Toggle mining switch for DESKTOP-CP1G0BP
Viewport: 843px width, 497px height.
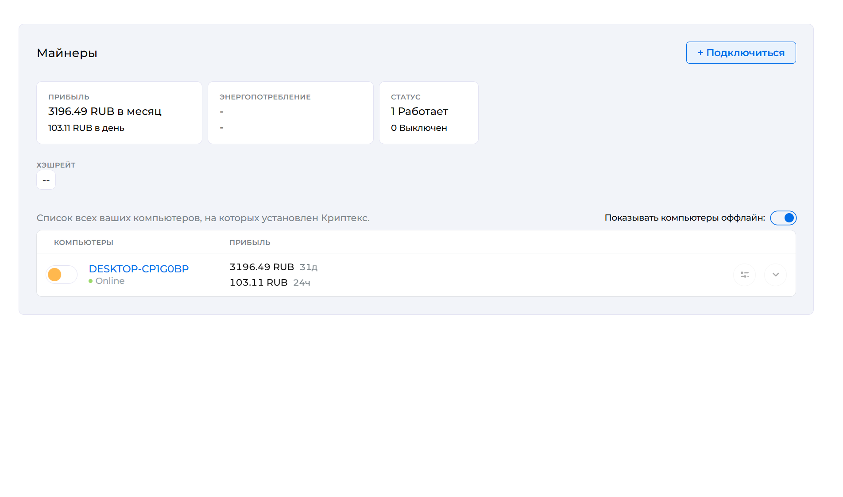pyautogui.click(x=62, y=275)
